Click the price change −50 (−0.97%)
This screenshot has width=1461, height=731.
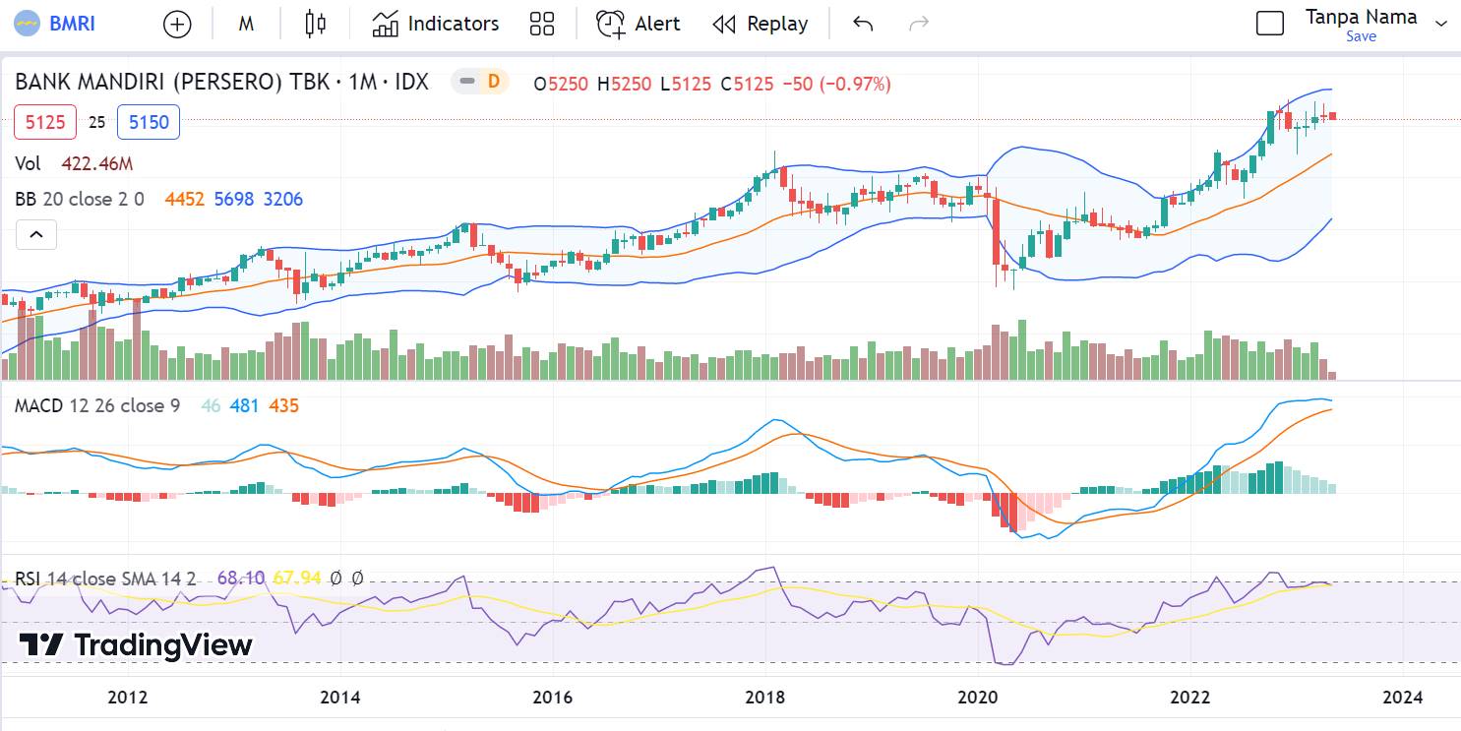[836, 85]
